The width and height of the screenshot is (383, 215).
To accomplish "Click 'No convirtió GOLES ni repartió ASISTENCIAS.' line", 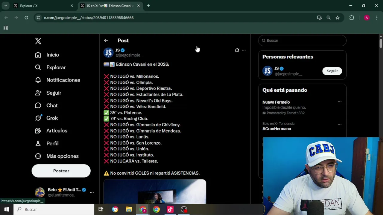I will coord(155,173).
